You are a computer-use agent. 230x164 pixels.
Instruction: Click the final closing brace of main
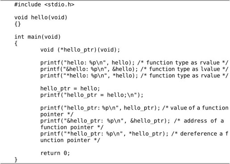(x=16, y=160)
